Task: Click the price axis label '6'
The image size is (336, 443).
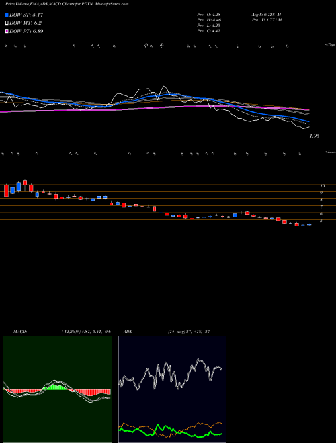Action: pos(321,214)
